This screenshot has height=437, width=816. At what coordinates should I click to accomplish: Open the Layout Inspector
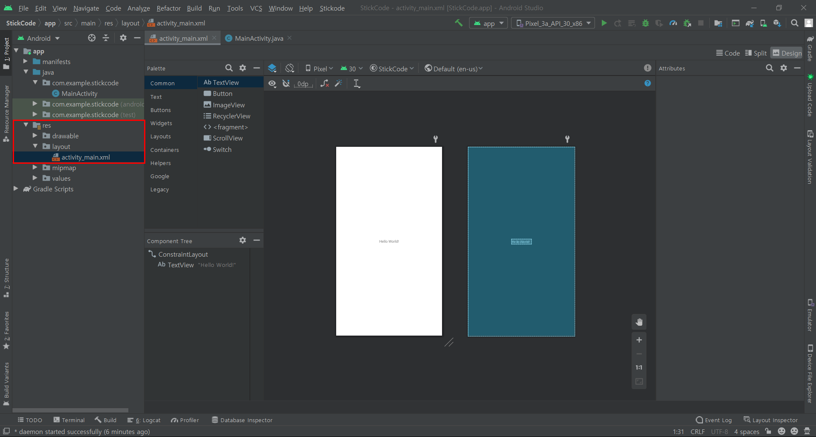(771, 420)
